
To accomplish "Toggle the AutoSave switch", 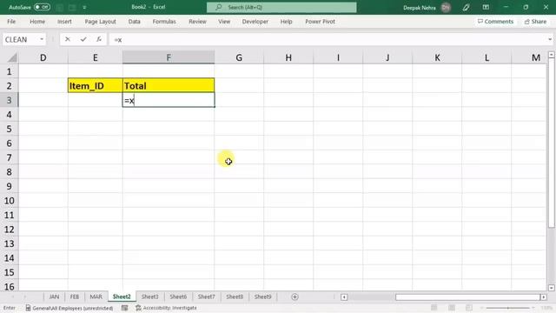I will 43,7.
